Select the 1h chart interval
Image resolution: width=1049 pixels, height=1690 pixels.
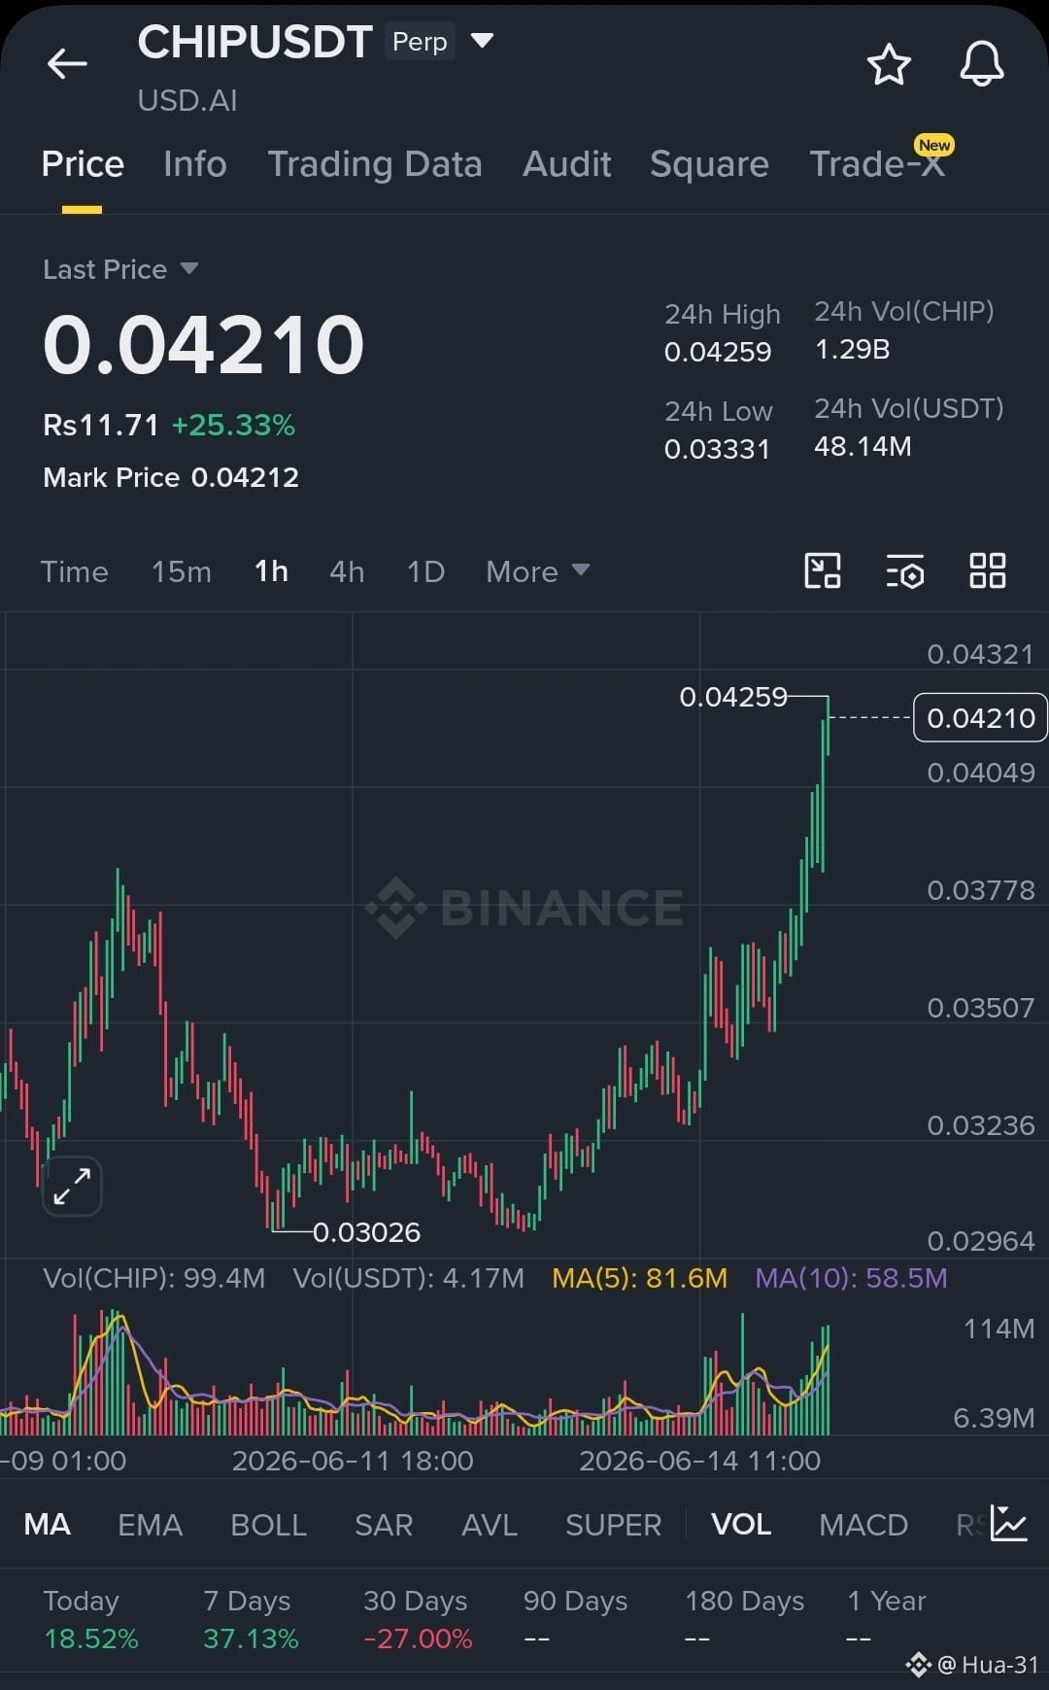point(271,571)
